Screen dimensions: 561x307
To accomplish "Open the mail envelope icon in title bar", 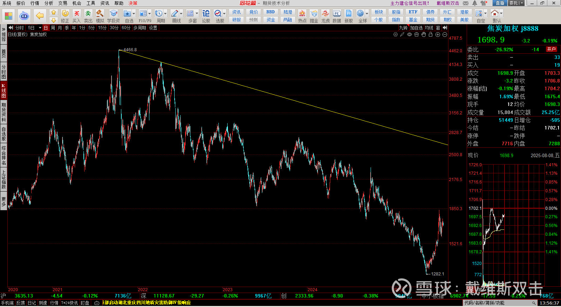I will [x=466, y=3].
